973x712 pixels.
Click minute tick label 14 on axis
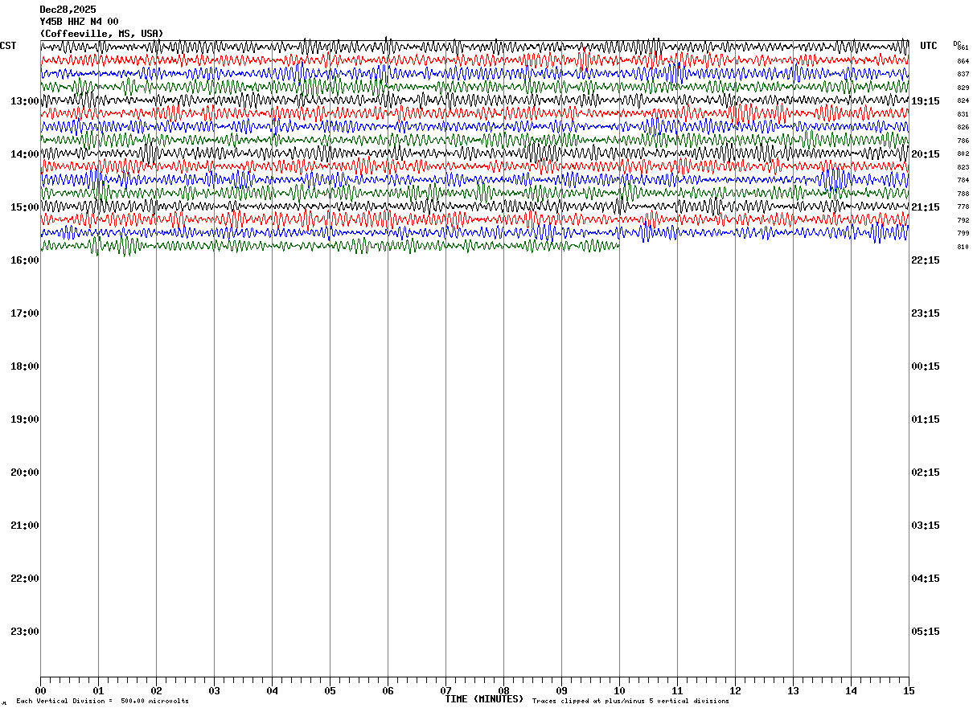pos(851,691)
